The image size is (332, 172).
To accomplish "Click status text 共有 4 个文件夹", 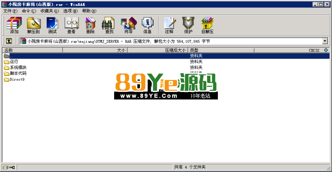I will click(x=190, y=167).
